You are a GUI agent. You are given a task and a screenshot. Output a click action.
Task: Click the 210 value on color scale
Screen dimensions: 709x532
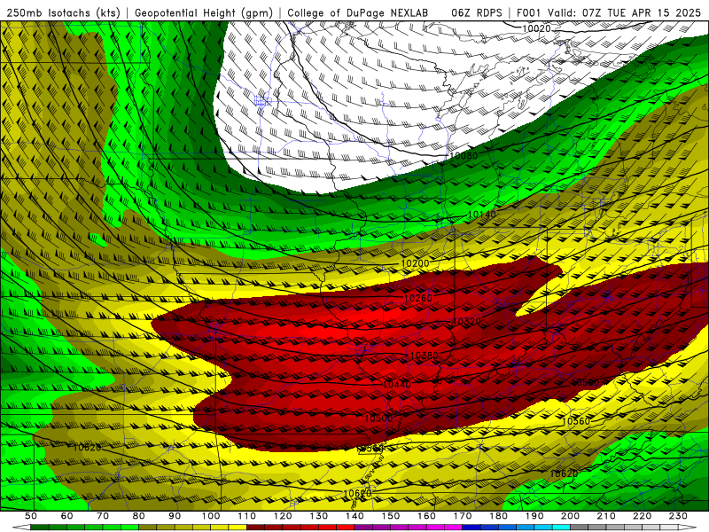(x=606, y=516)
